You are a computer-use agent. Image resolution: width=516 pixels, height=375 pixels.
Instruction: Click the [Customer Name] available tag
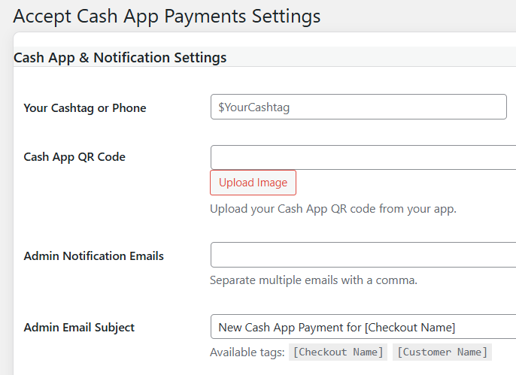442,352
